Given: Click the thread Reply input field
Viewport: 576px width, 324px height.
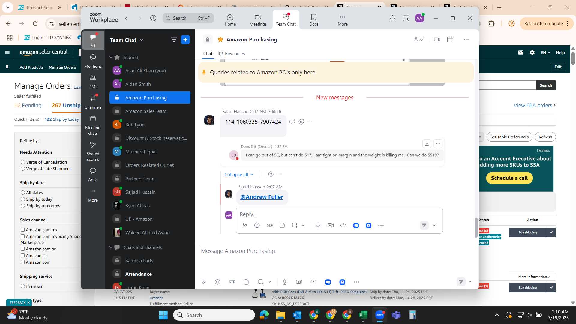Looking at the screenshot, I should click(339, 214).
